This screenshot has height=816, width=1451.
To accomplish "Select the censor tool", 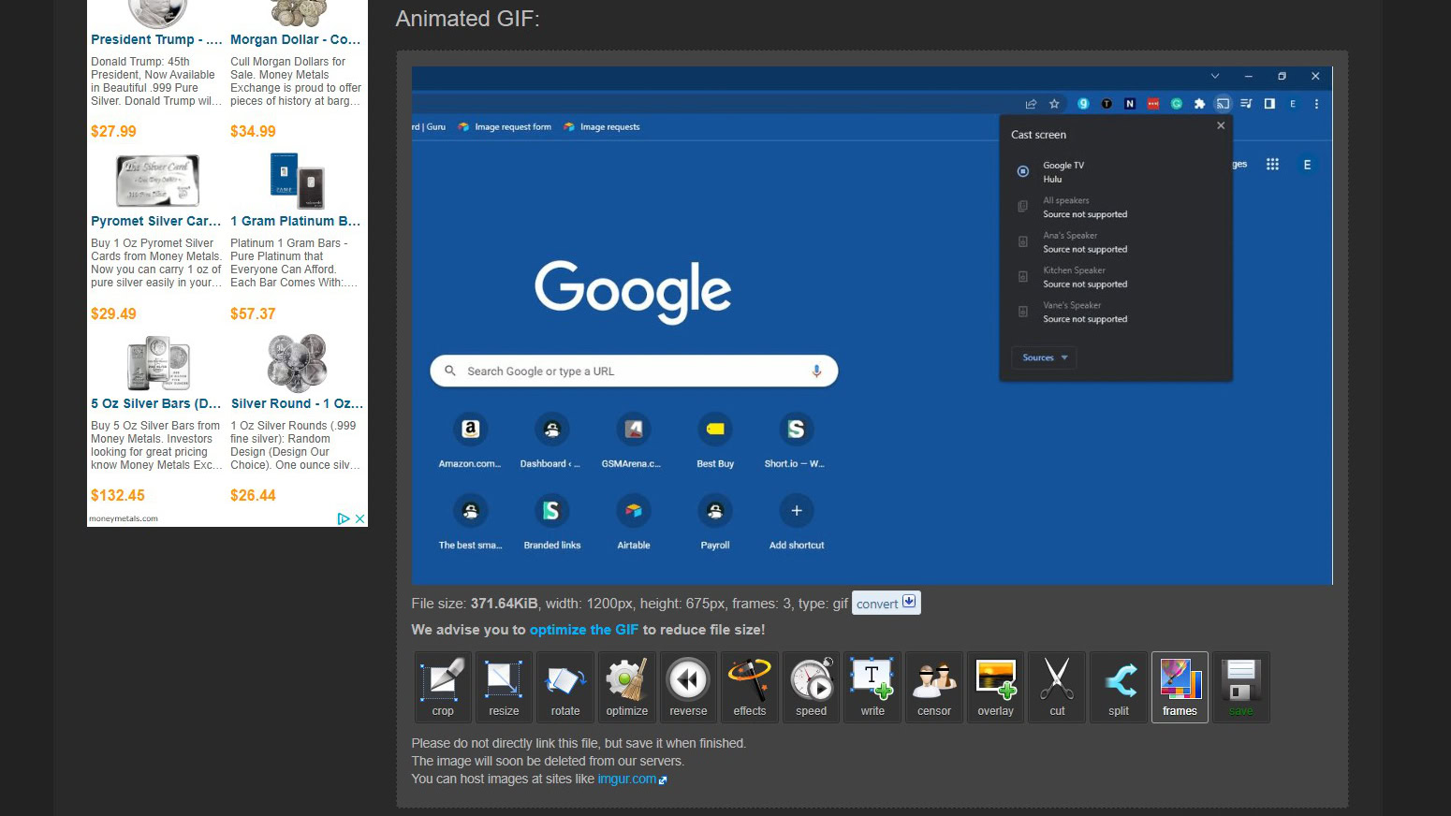I will [934, 687].
